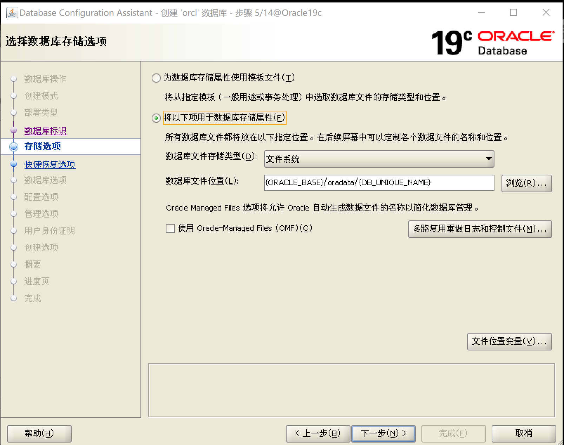Close the Database Configuration Assistant window
Image resolution: width=564 pixels, height=445 pixels.
[546, 13]
